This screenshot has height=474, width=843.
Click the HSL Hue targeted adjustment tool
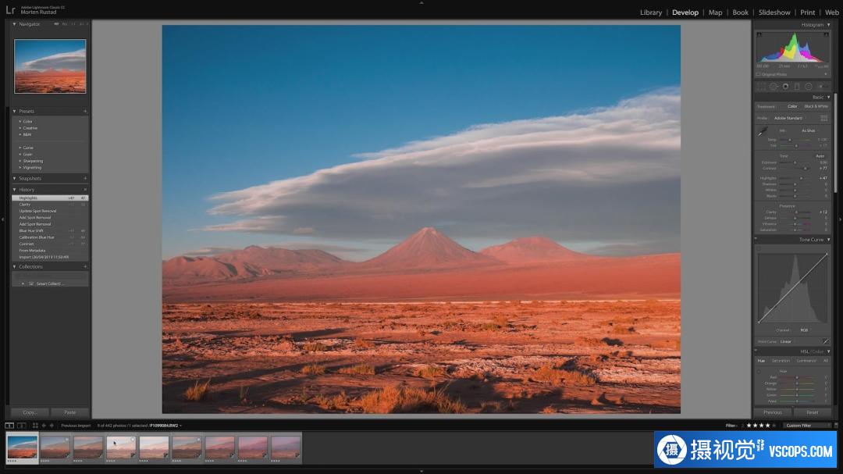[x=759, y=371]
